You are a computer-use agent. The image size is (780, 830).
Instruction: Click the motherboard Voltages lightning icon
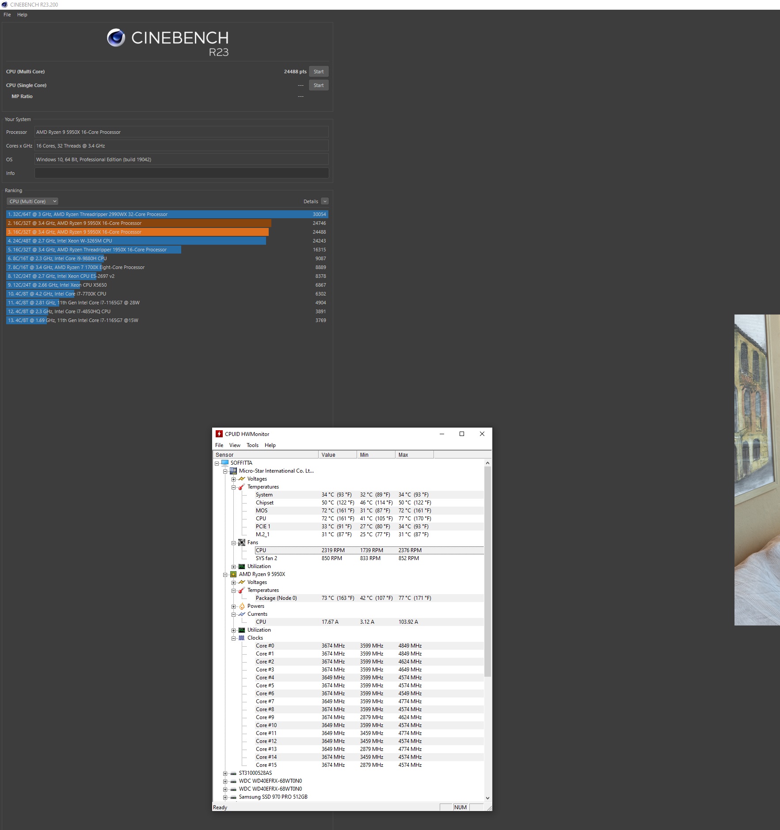tap(241, 479)
